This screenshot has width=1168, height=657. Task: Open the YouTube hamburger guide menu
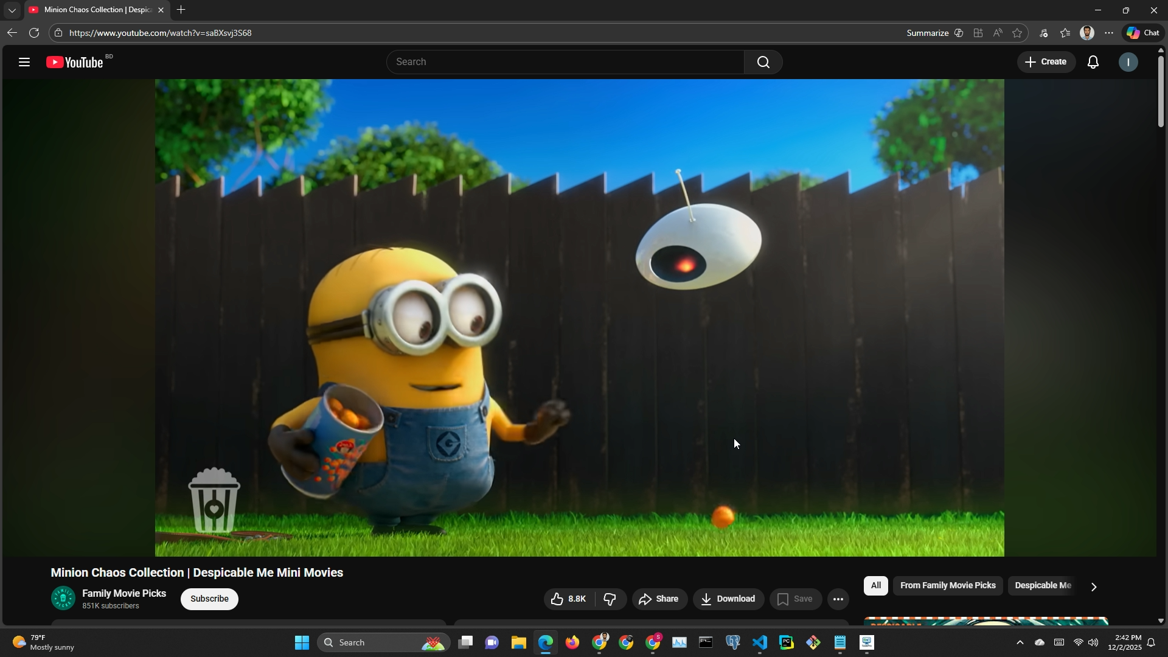click(24, 62)
